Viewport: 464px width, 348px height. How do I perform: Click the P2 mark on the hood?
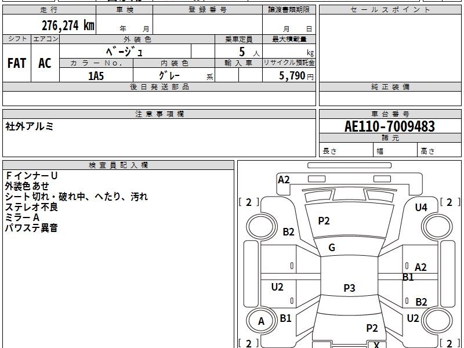click(x=324, y=221)
